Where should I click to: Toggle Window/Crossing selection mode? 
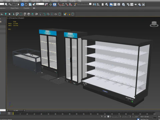pos(18,4)
